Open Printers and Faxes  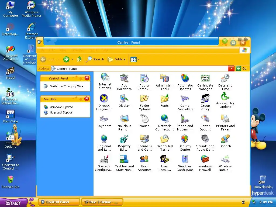(225, 123)
